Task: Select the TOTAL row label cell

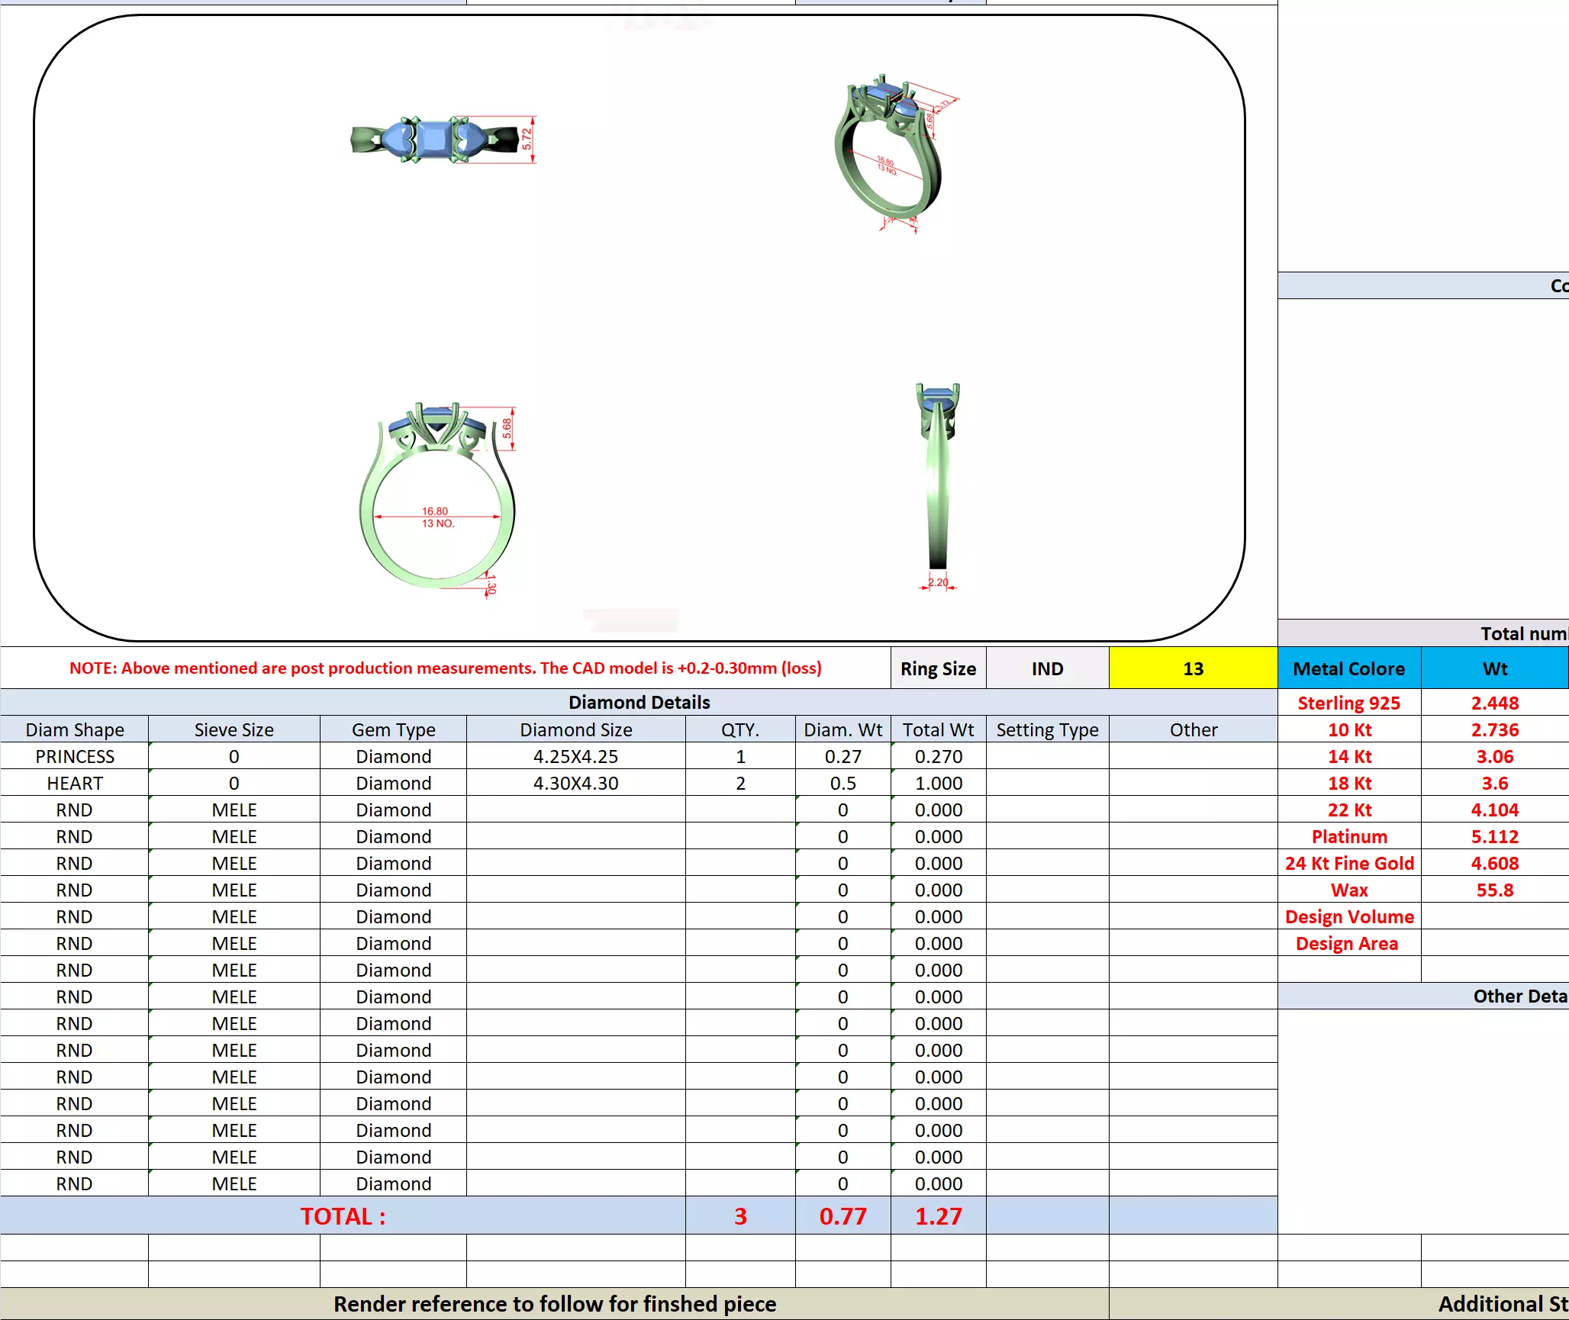Action: click(343, 1215)
